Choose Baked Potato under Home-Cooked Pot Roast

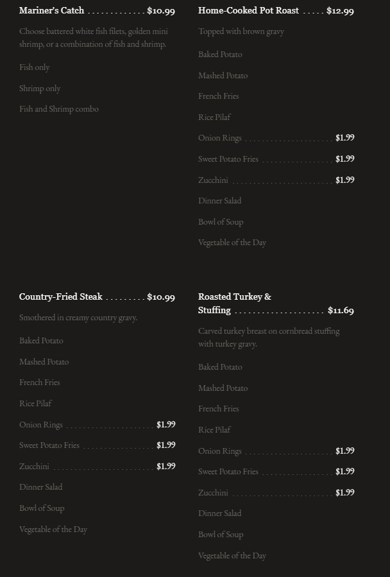tap(220, 55)
